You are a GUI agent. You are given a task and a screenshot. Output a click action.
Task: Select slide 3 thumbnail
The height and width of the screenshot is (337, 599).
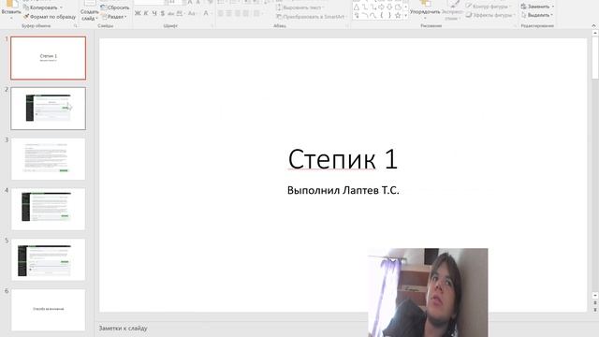pyautogui.click(x=48, y=159)
